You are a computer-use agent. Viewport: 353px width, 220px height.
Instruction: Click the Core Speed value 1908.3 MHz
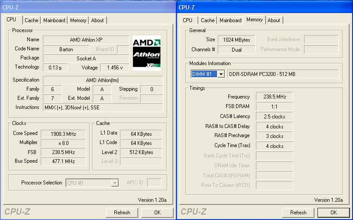(63, 134)
